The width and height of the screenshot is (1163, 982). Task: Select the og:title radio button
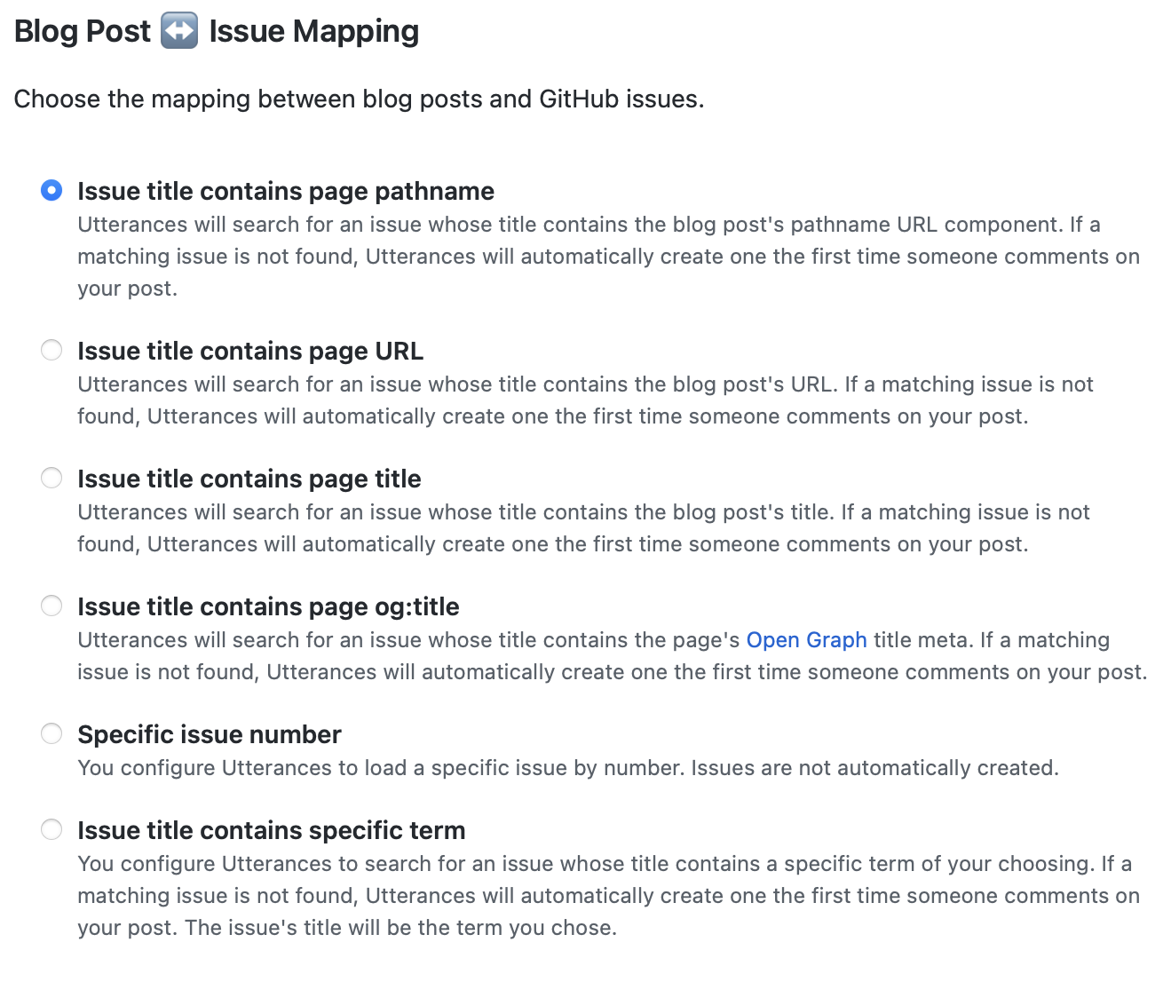click(x=51, y=606)
